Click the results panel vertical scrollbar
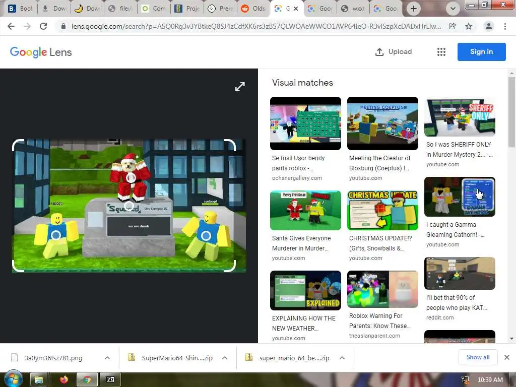The width and height of the screenshot is (516, 387). tap(511, 112)
